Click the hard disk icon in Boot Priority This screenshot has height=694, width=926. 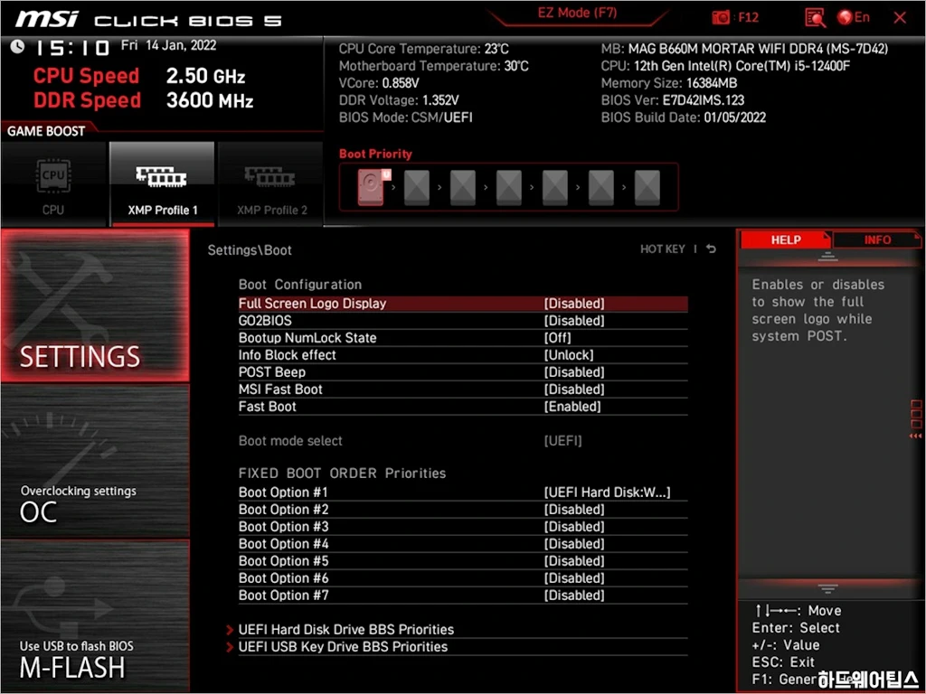click(372, 187)
